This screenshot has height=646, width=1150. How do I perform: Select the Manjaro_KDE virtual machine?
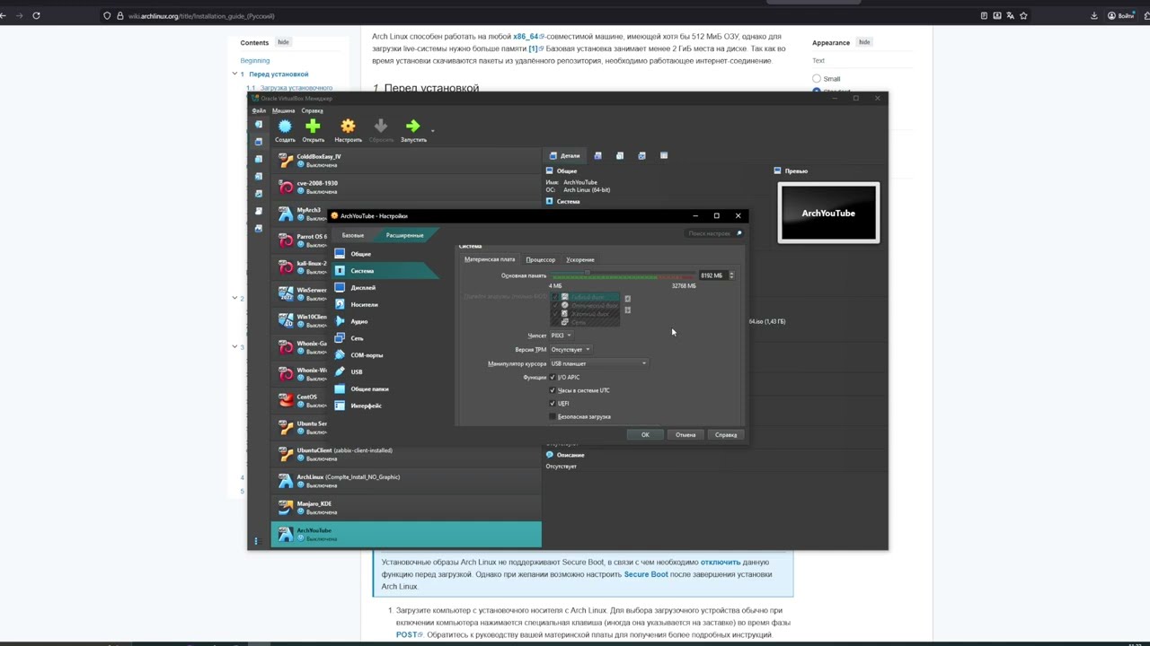406,508
